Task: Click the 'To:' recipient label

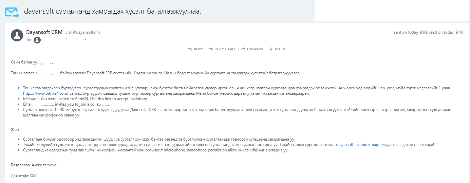Action: pyautogui.click(x=29, y=40)
